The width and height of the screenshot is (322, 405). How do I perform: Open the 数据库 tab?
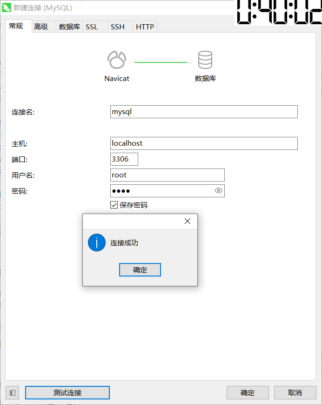69,27
